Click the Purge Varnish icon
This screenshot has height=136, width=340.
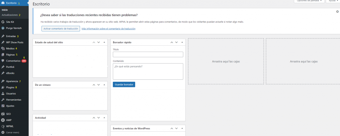[3, 28]
